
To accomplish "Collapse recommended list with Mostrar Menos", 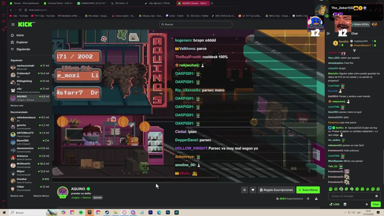I will (41, 196).
